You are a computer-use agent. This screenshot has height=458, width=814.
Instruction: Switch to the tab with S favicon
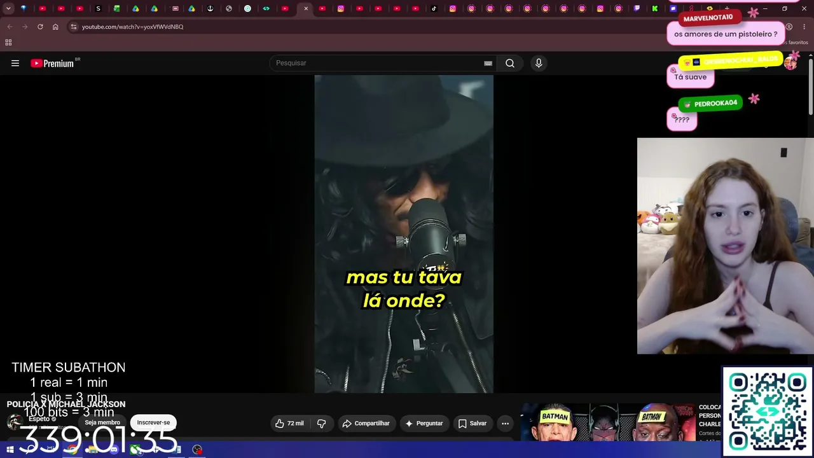click(x=98, y=9)
